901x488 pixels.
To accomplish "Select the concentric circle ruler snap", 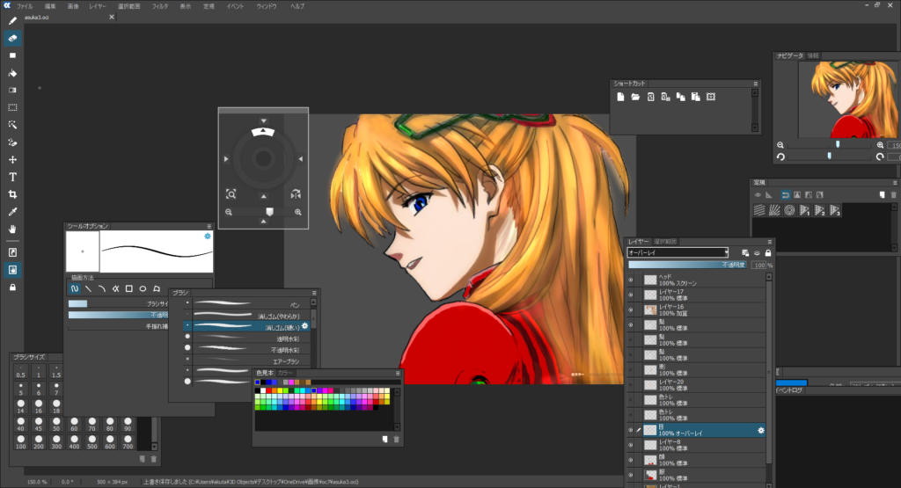I will pyautogui.click(x=789, y=210).
